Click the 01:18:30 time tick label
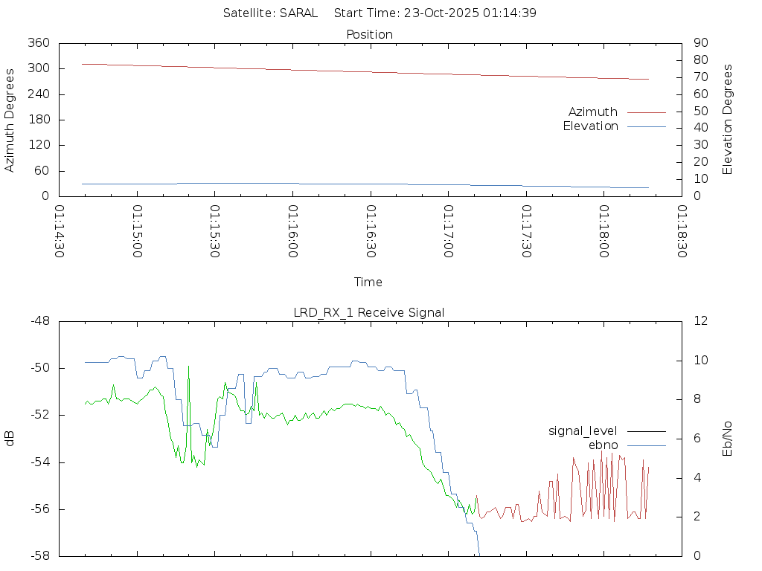The image size is (762, 571). coord(682,231)
